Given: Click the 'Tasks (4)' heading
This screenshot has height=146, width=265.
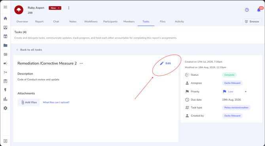Looking at the screenshot, I should (x=20, y=32).
